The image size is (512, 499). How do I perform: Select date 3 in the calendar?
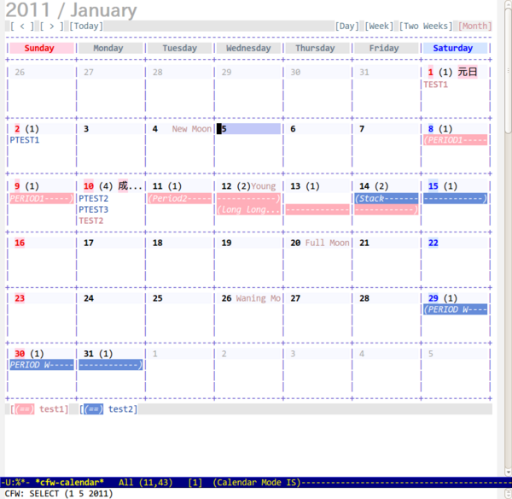click(86, 129)
